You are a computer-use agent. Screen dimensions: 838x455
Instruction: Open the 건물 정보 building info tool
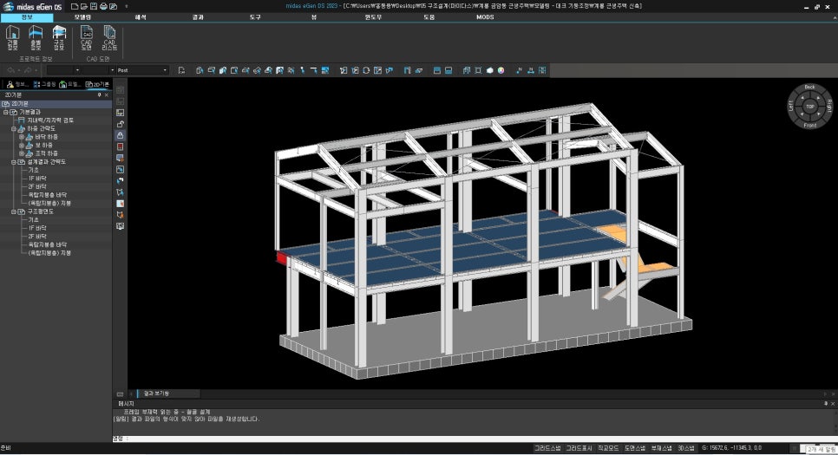tap(12, 38)
